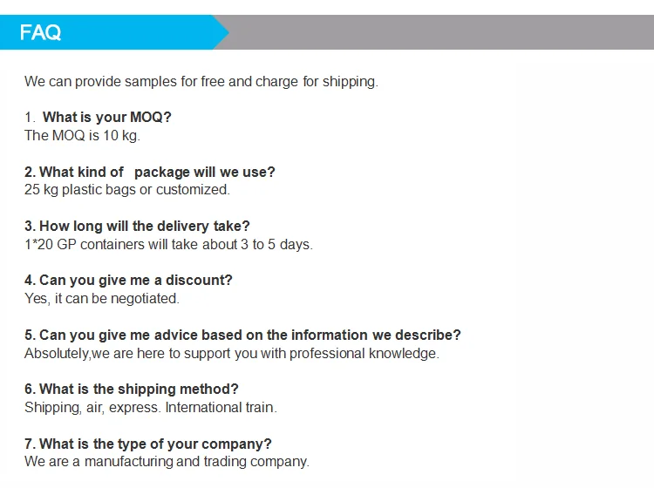Viewport: 654px width, 488px height.
Task: Open the 'What is your MOQ?' question
Action: [106, 117]
